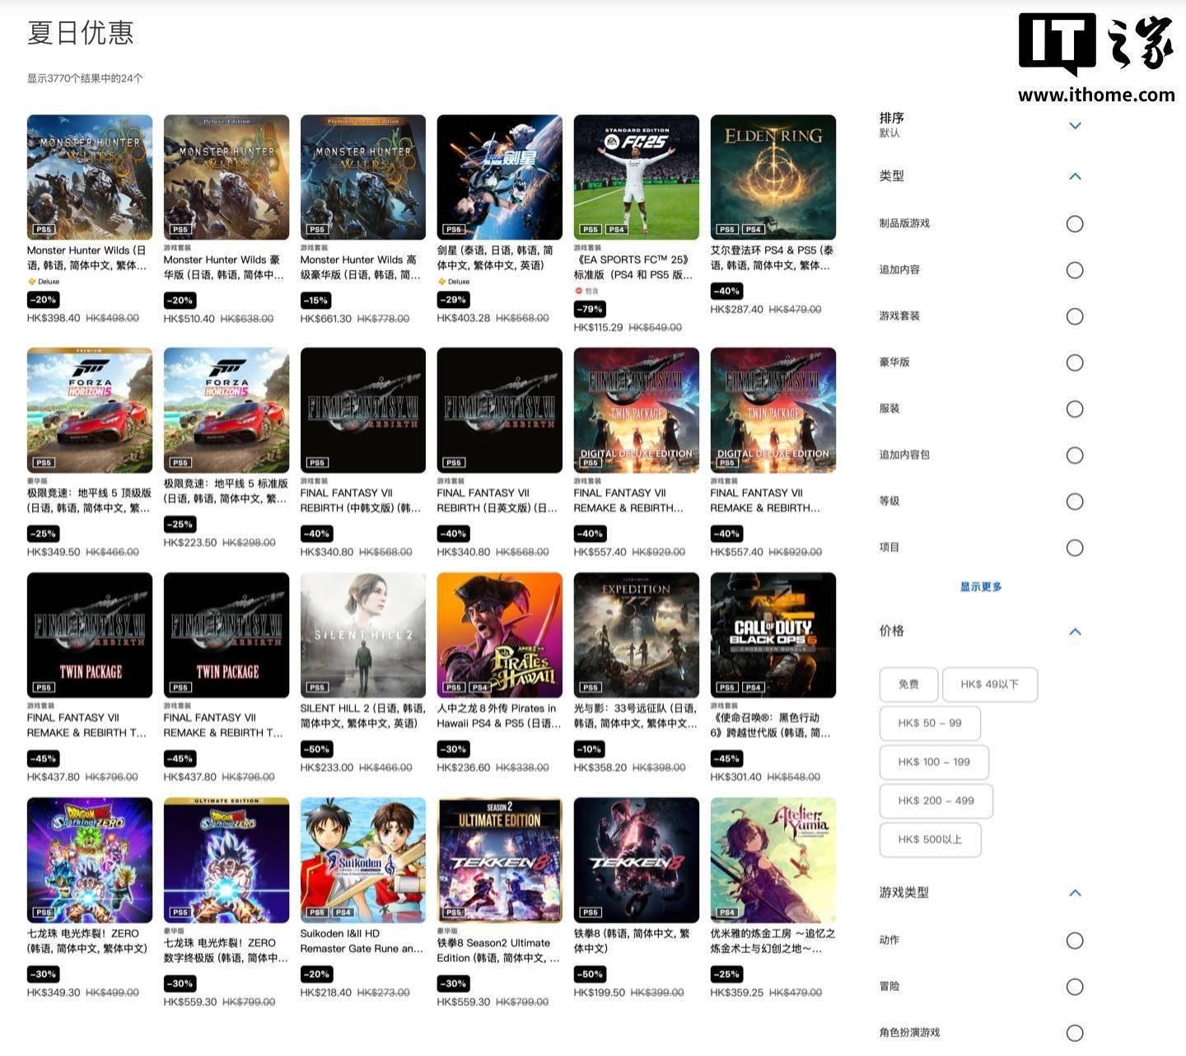The width and height of the screenshot is (1186, 1056).
Task: Select the 游戏套装 type filter
Action: (1075, 316)
